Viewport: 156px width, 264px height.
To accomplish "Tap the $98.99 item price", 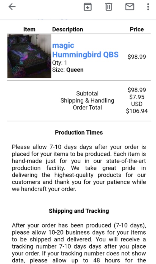I will 137,57.
